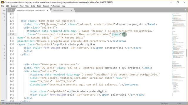188x105 pixels.
Task: Go to the next tab with right arrow
Action: click(x=12, y=10)
